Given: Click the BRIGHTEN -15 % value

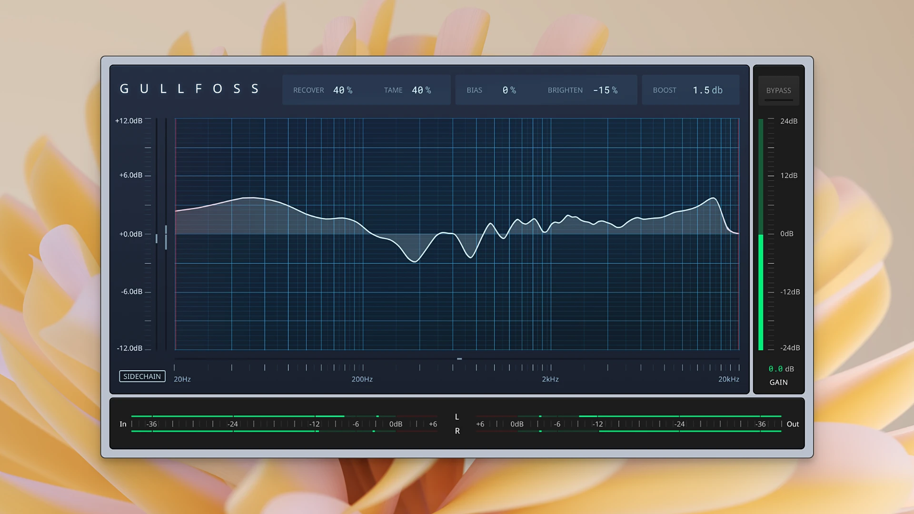Looking at the screenshot, I should point(605,90).
